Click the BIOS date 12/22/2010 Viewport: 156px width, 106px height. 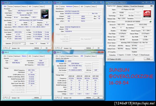(x=83, y=31)
